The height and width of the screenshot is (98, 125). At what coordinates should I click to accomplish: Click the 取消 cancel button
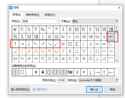point(112,89)
